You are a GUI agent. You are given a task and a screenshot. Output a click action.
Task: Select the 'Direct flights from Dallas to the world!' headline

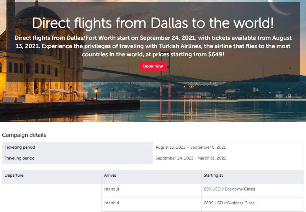pos(153,23)
